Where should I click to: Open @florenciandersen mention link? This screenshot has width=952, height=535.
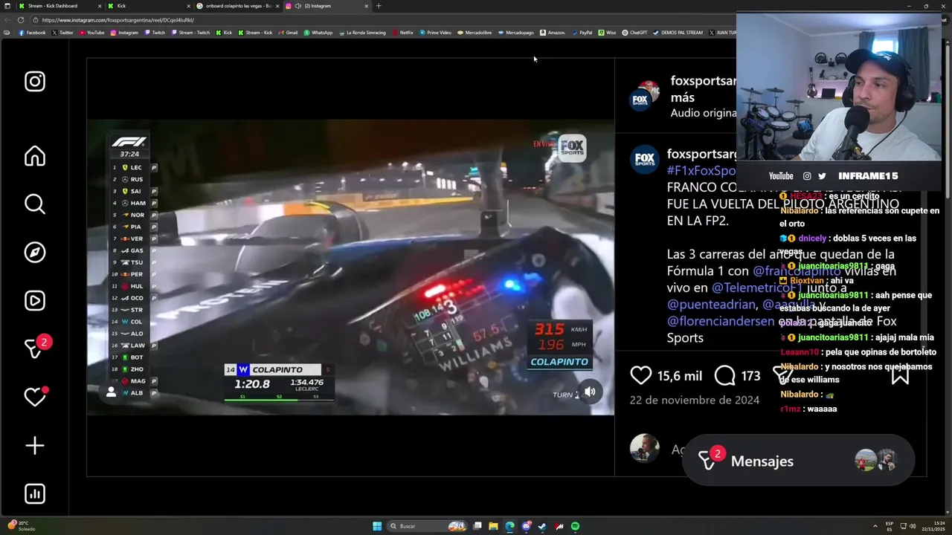coord(721,321)
